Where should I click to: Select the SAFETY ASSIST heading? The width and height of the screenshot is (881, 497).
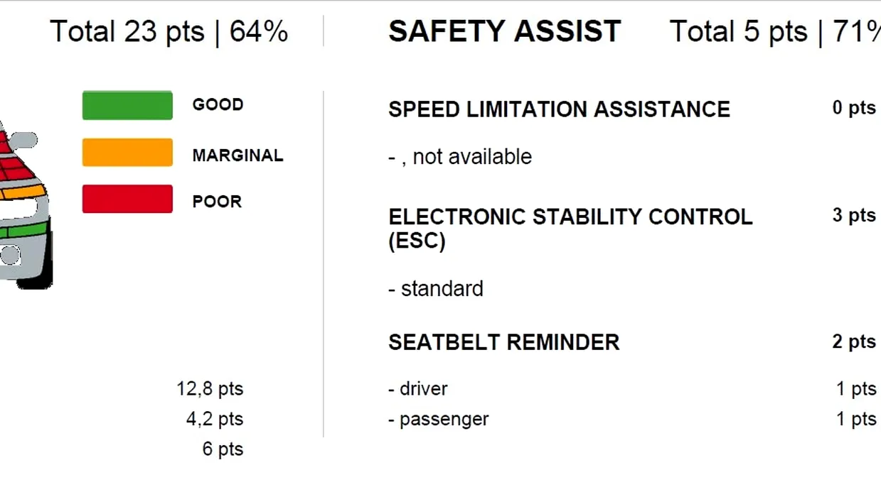pos(504,31)
